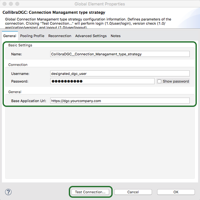Enable the Show password checkbox
Viewport: 200px width, 200px height.
(x=159, y=81)
